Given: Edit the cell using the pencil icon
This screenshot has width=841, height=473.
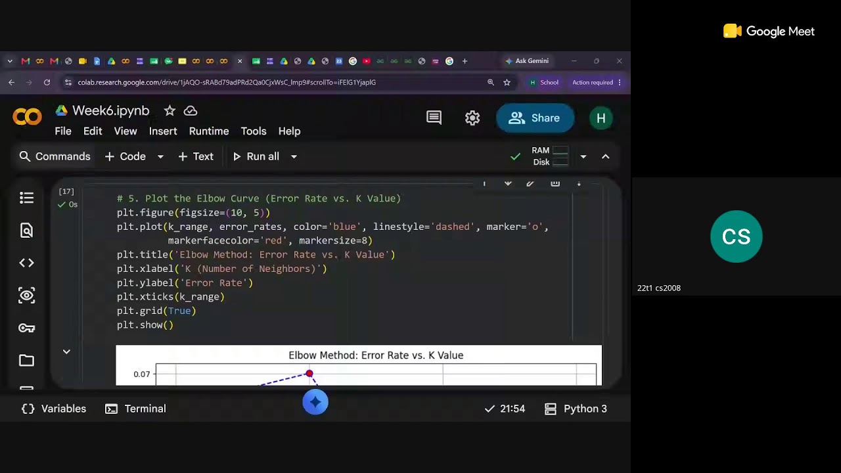Looking at the screenshot, I should (530, 183).
